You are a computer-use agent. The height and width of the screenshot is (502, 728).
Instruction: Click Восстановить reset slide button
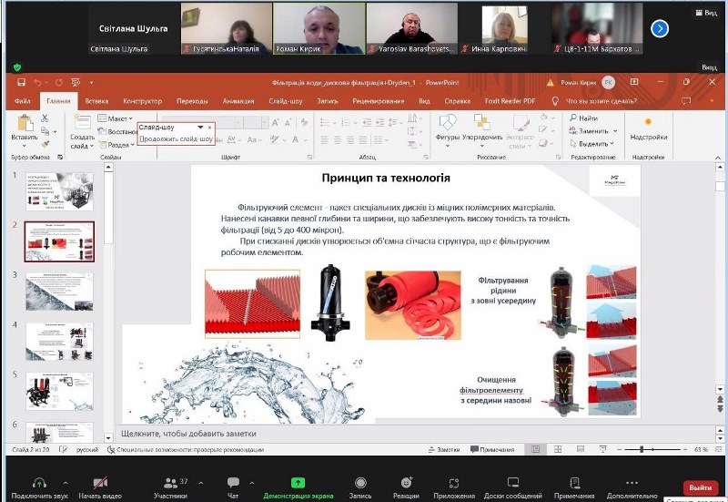click(x=117, y=131)
